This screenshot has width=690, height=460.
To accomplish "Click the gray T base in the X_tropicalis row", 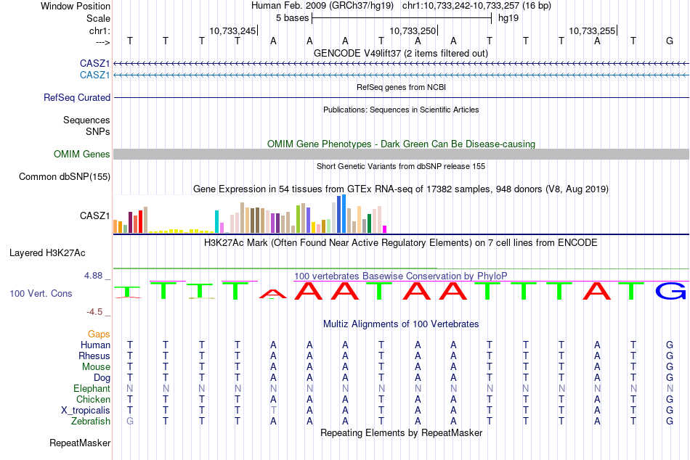I will pos(273,410).
